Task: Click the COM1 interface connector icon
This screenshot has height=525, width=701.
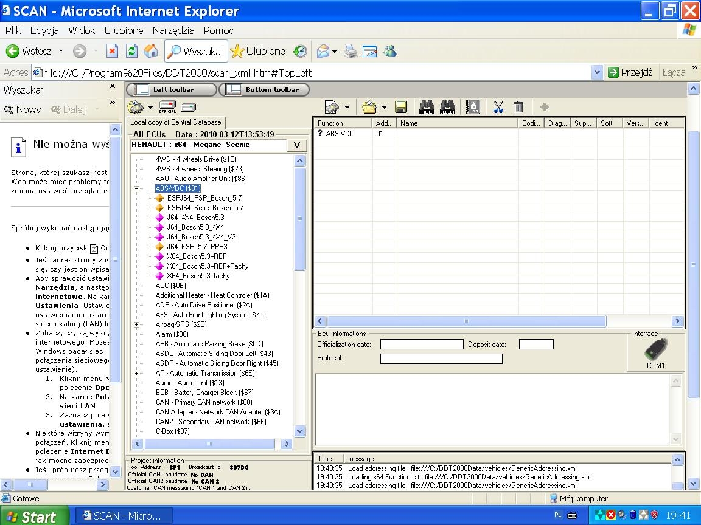Action: 656,350
